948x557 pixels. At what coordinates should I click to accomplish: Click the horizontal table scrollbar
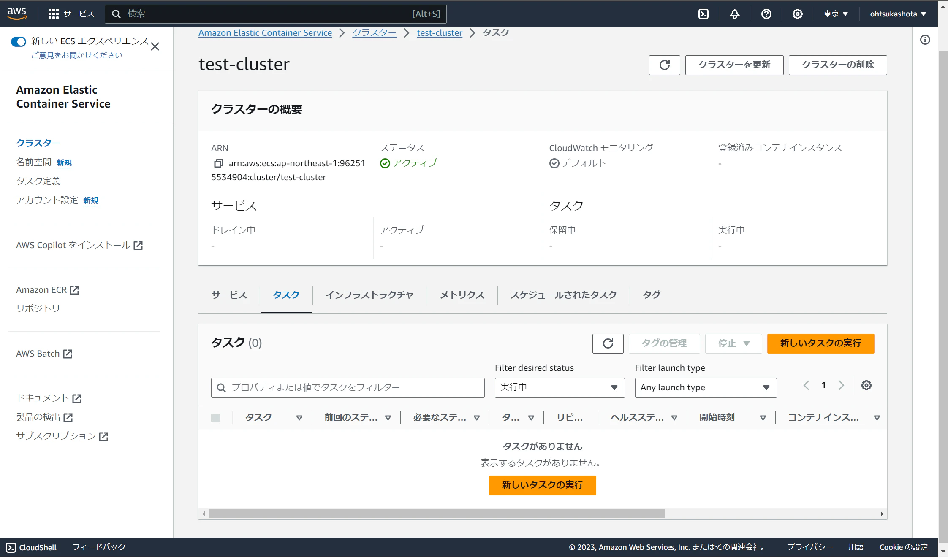437,514
